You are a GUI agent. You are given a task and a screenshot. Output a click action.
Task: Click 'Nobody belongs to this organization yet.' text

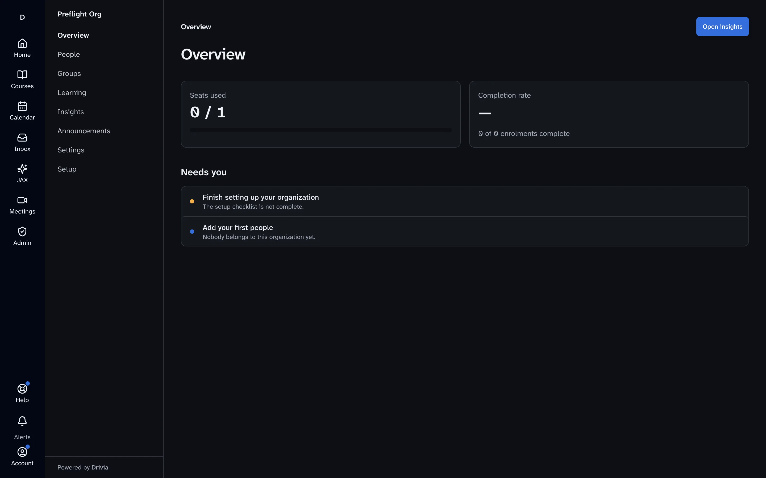[x=259, y=237]
